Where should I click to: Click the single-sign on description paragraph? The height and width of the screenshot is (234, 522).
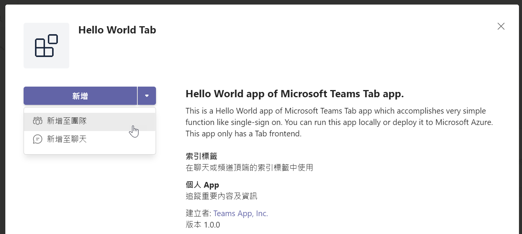click(339, 123)
